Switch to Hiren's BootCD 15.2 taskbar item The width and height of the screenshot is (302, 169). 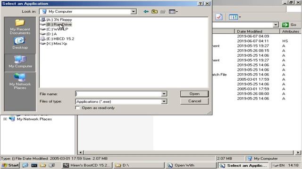(87, 165)
